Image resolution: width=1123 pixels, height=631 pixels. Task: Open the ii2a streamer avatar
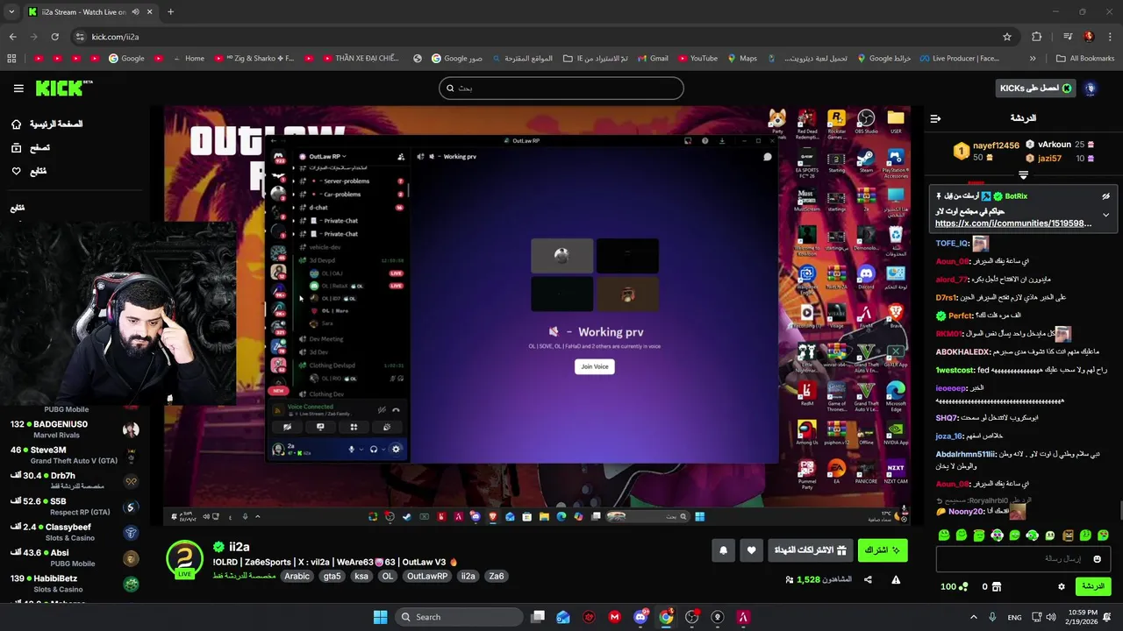[184, 559]
